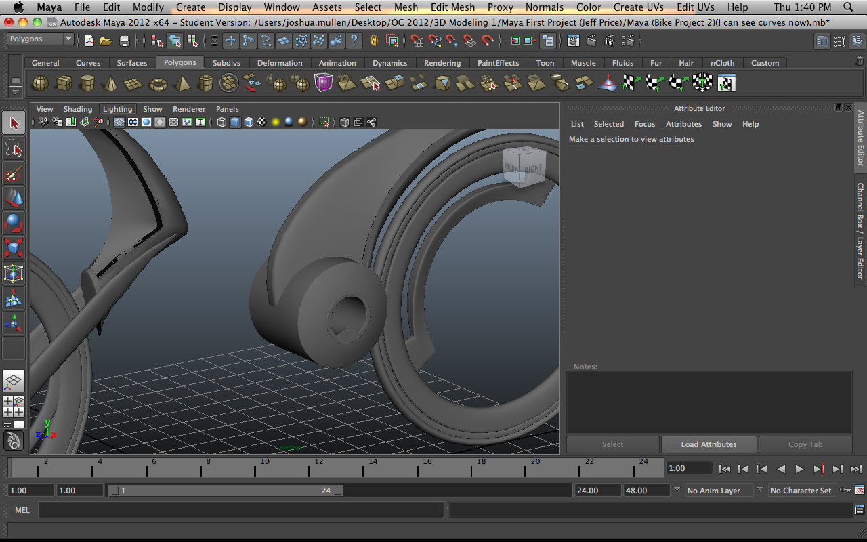Image resolution: width=867 pixels, height=542 pixels.
Task: Switch to the Subdivs shelf tab
Action: (x=226, y=62)
